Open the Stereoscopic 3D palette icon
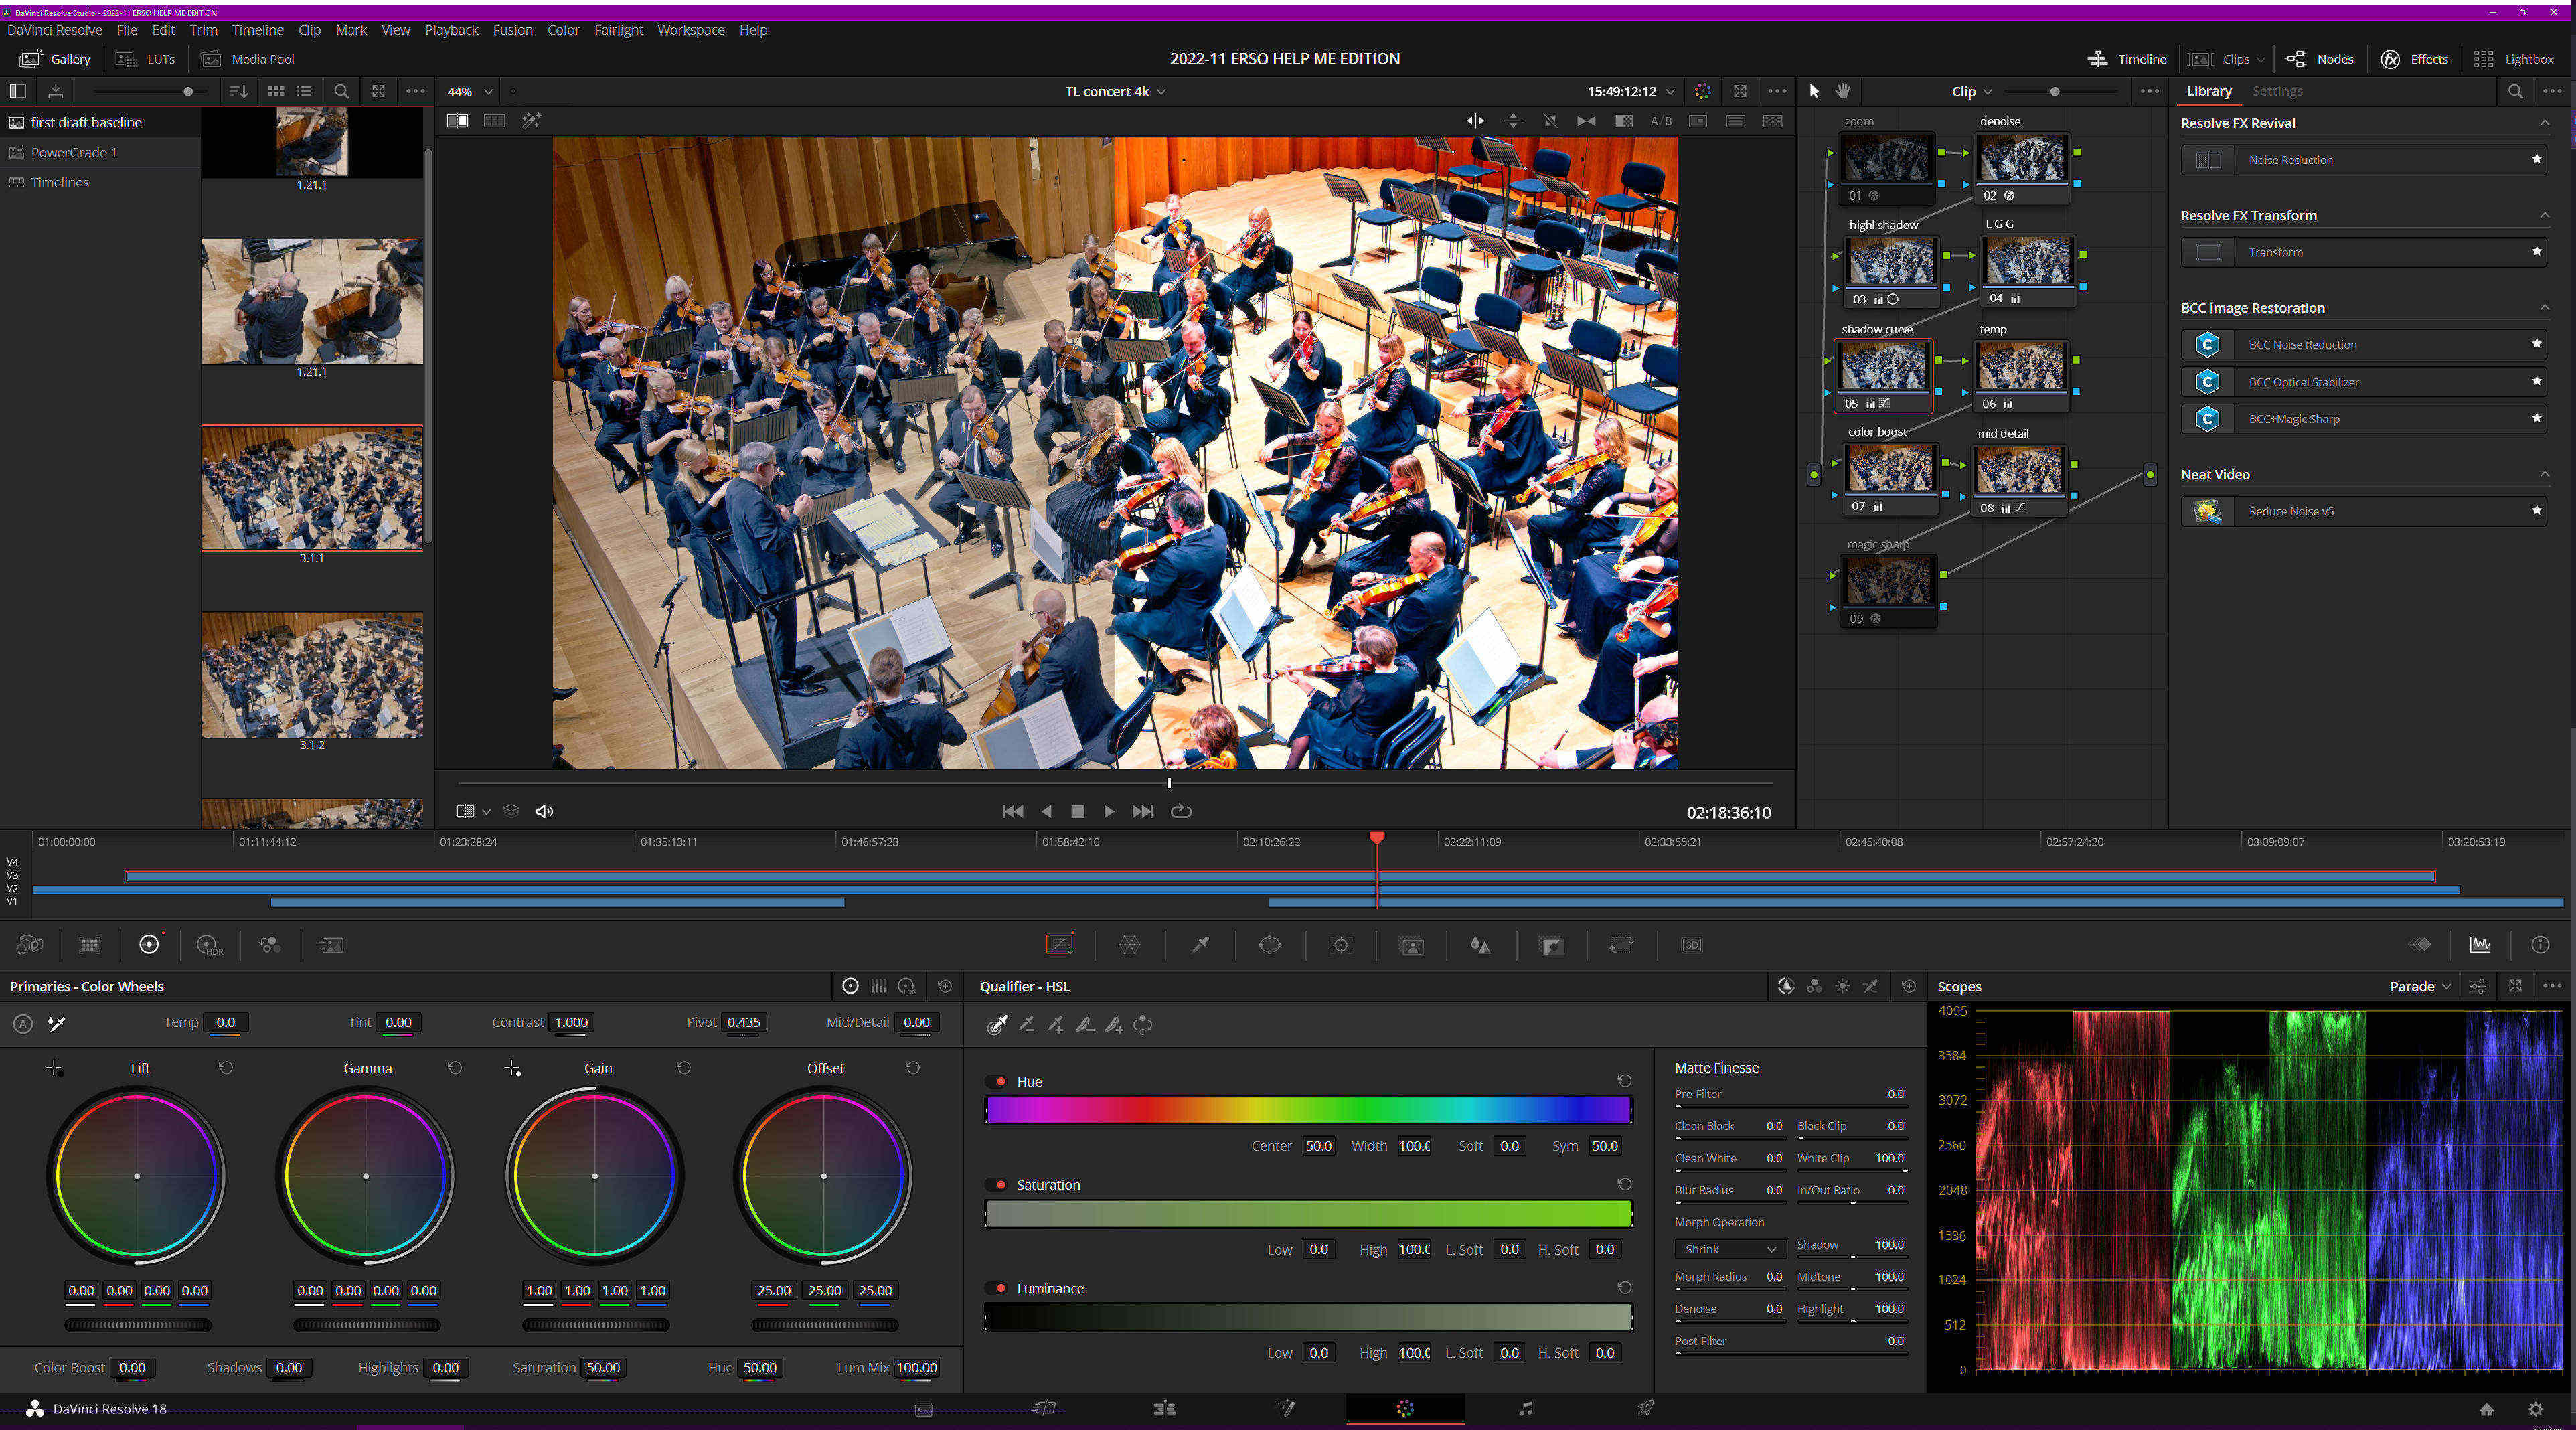 1692,945
